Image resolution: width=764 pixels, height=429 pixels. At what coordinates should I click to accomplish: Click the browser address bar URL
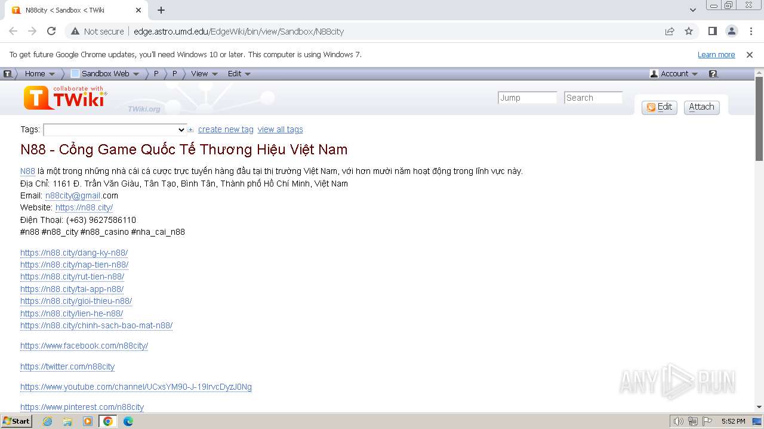click(239, 32)
